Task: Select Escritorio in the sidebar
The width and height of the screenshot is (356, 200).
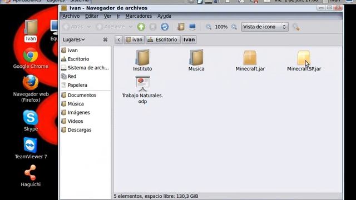Action: click(x=86, y=59)
